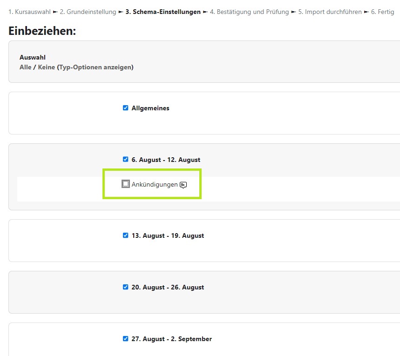
Task: Click the current step 3. Schema-Einstellungen
Action: click(x=163, y=12)
